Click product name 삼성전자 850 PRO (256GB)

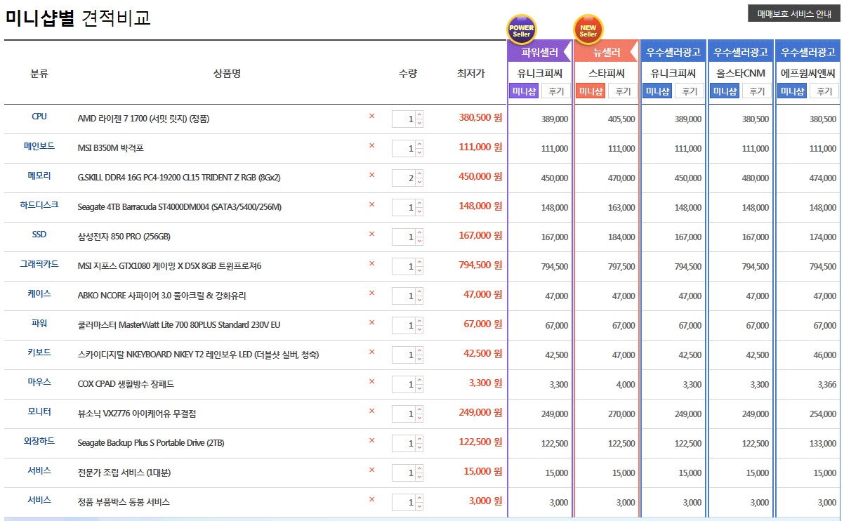tap(124, 237)
